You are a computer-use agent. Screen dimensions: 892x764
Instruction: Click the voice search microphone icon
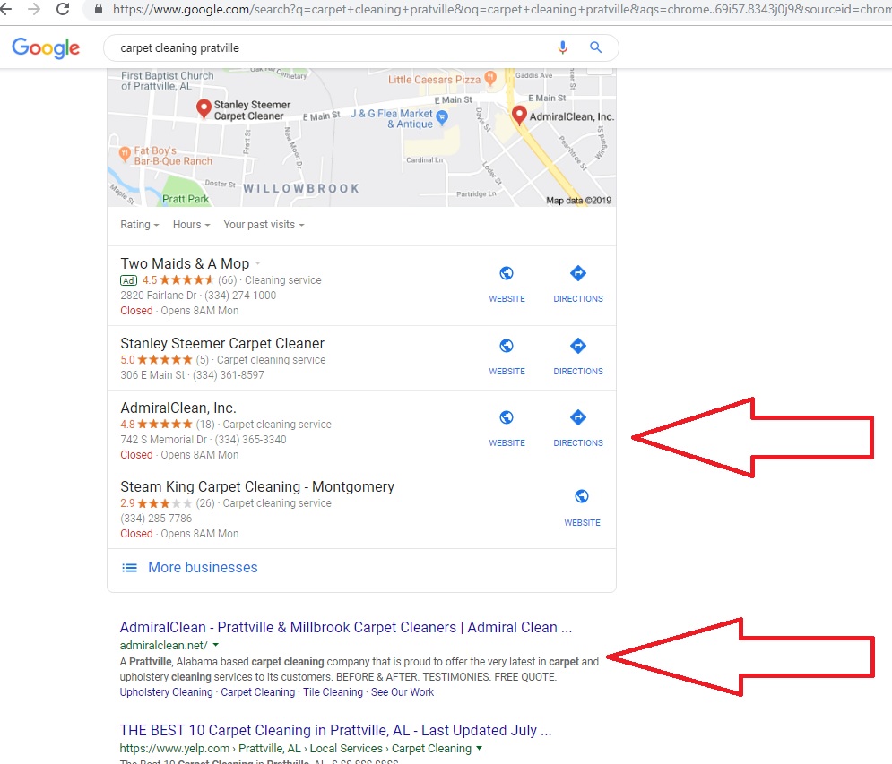click(563, 47)
